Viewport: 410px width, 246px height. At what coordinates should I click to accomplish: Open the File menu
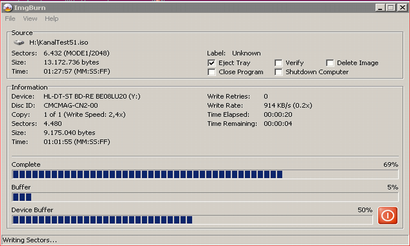[10, 18]
